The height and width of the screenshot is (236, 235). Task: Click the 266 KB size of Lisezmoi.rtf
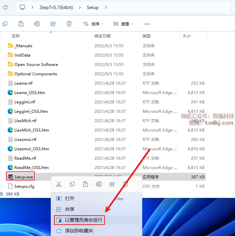tap(198, 139)
